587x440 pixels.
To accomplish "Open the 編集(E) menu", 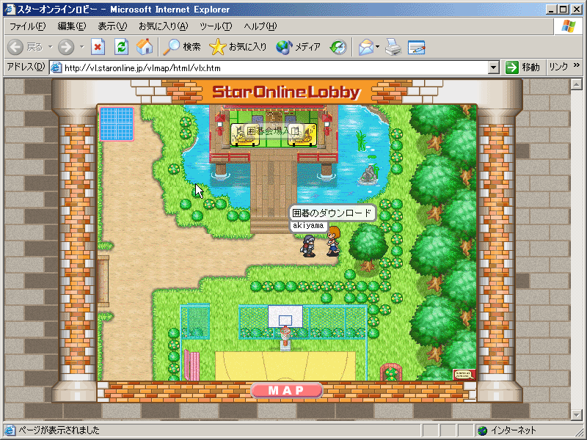I will click(x=71, y=26).
